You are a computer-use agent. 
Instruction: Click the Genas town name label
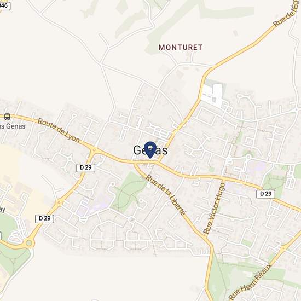(x=150, y=150)
